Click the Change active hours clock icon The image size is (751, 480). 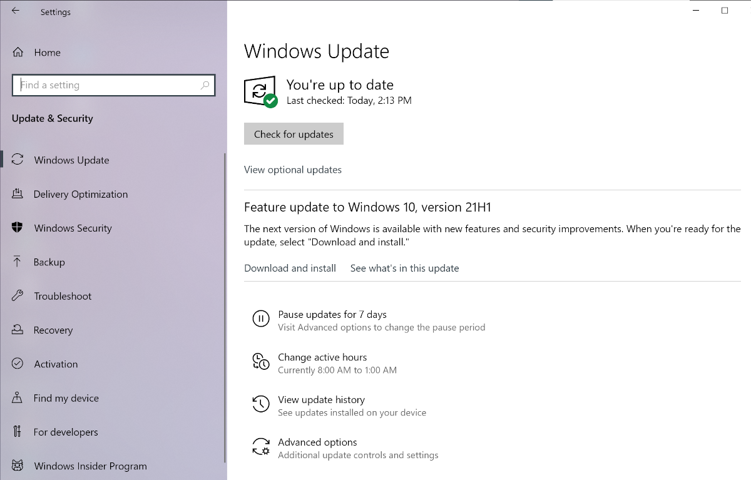tap(260, 361)
